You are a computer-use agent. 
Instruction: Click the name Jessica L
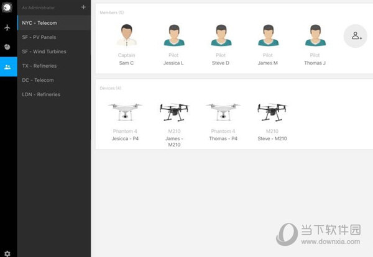(173, 63)
